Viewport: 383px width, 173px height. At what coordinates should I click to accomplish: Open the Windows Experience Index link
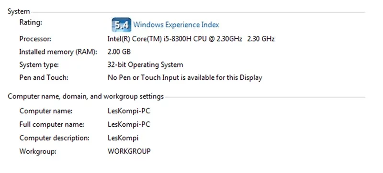coord(176,24)
